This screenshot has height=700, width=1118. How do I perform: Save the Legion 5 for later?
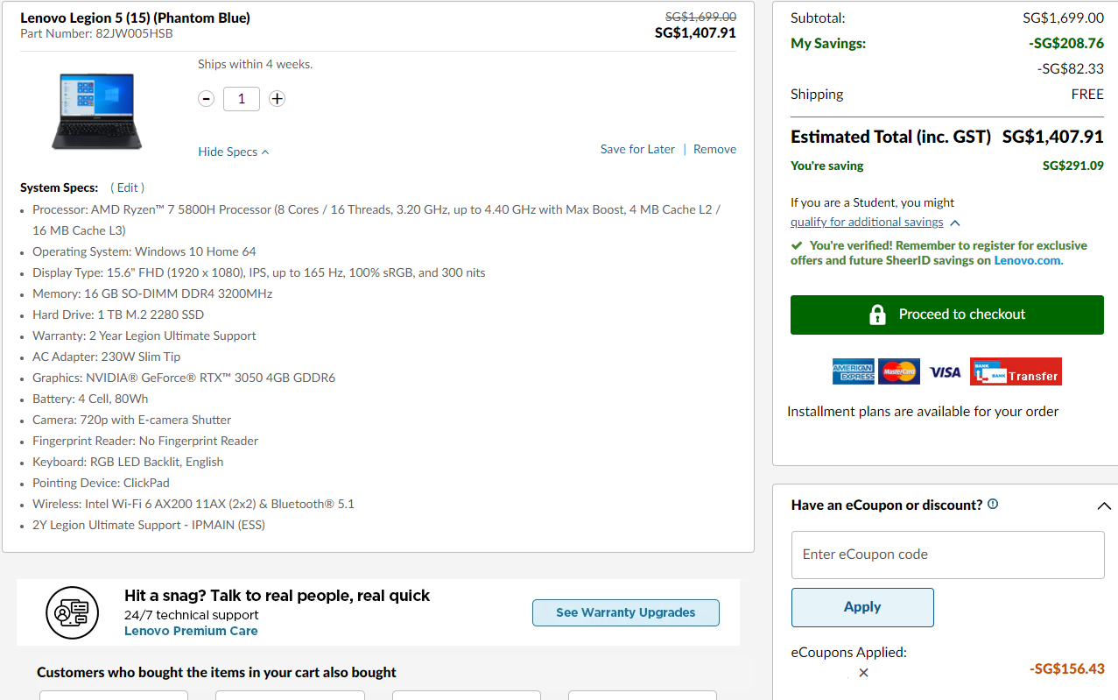click(x=637, y=149)
